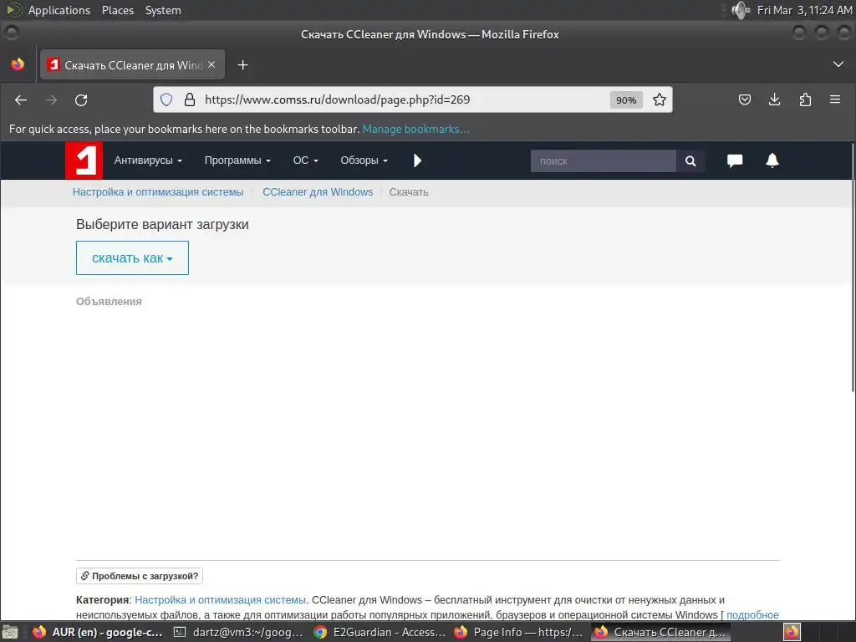This screenshot has height=642, width=856.
Task: Click the show desktop taskbar icon
Action: (x=11, y=632)
